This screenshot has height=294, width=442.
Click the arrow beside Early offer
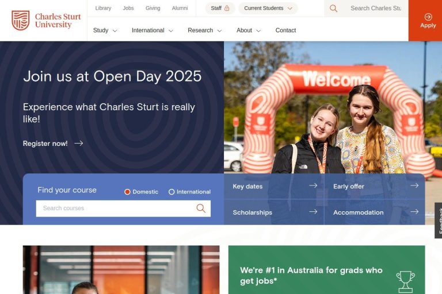(x=414, y=185)
